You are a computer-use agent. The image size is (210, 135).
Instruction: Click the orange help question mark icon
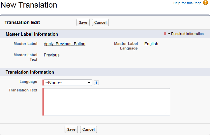tap(205, 3)
